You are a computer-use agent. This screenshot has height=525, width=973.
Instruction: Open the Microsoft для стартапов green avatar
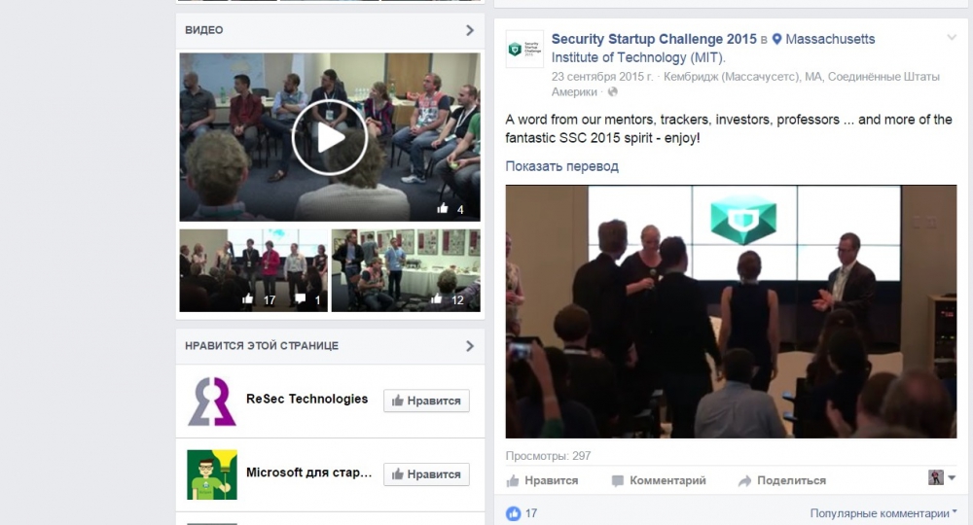point(212,474)
